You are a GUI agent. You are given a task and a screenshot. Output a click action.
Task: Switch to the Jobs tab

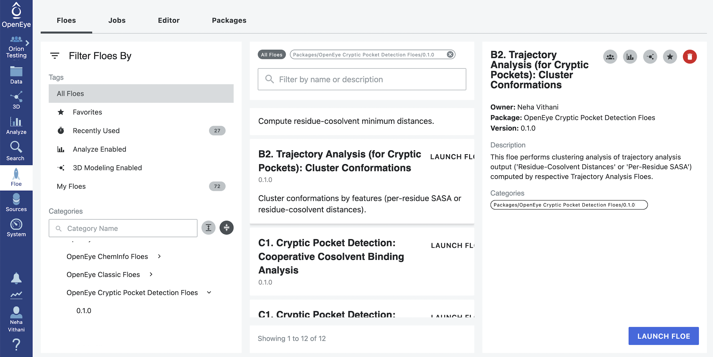[117, 20]
